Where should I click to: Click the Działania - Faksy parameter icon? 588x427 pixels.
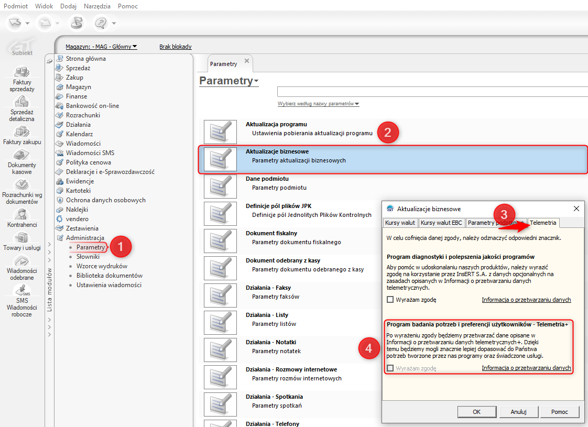[220, 295]
